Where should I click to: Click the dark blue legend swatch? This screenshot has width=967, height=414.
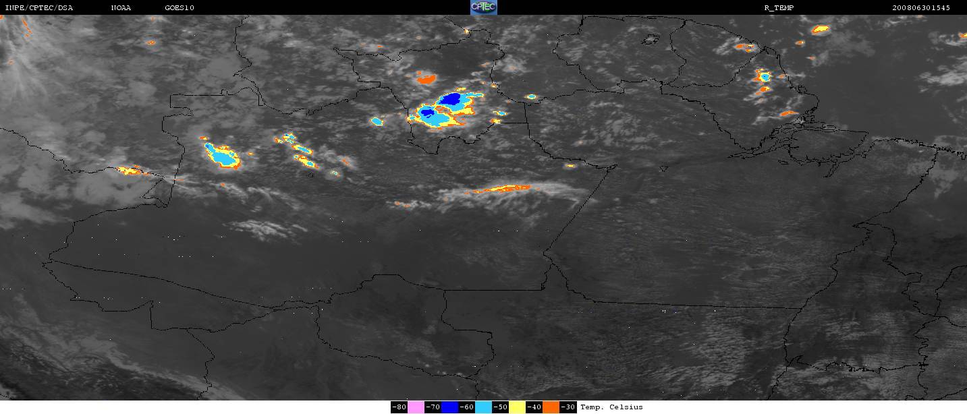[450, 407]
